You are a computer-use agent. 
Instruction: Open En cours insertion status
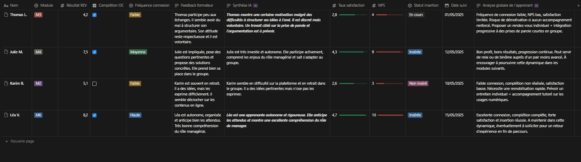click(x=416, y=15)
